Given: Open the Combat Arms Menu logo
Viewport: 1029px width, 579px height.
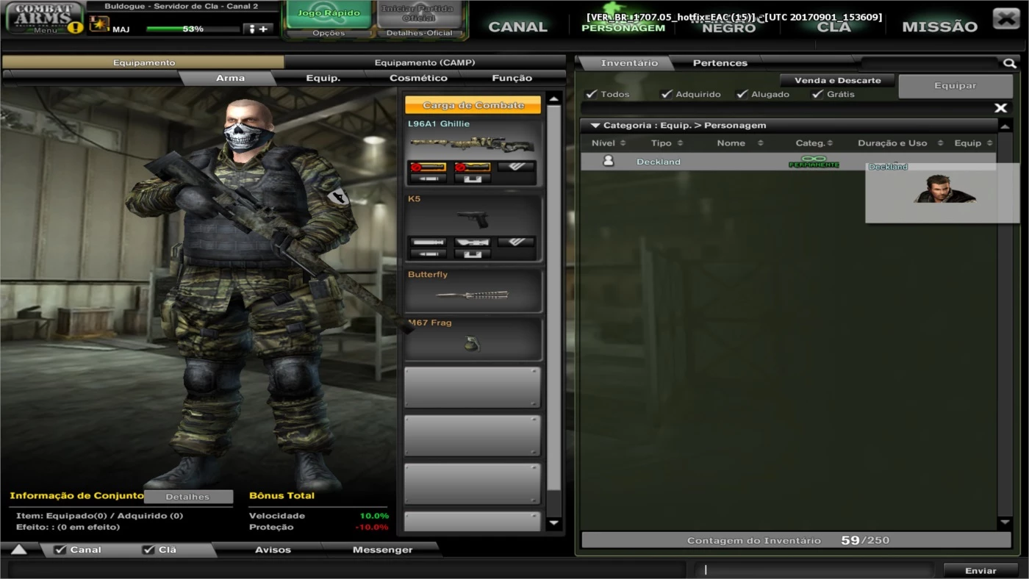Looking at the screenshot, I should (44, 18).
